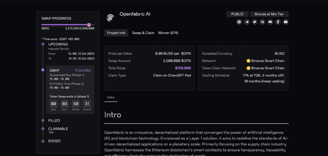This screenshot has width=328, height=156.
Task: Click the ENDED timeline step
Action: tap(54, 141)
